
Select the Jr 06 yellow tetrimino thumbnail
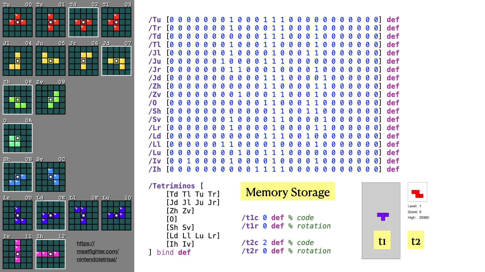pos(83,61)
